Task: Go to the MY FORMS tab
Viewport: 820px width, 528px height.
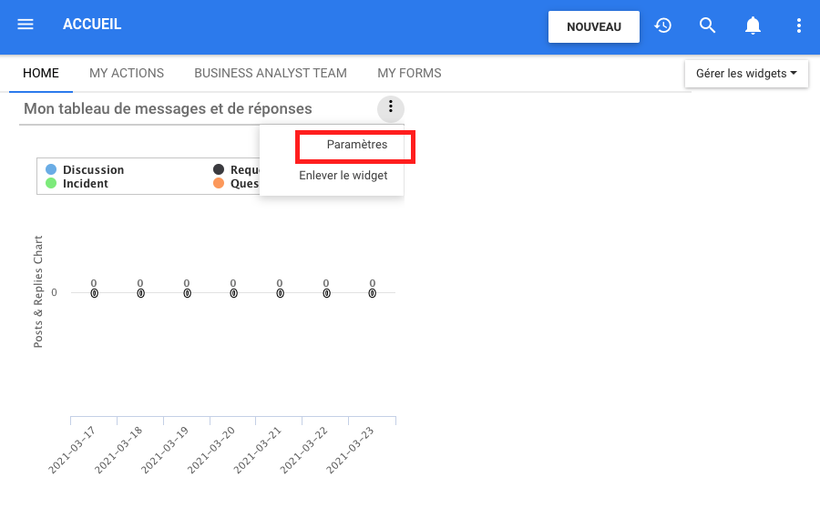Action: pos(409,74)
